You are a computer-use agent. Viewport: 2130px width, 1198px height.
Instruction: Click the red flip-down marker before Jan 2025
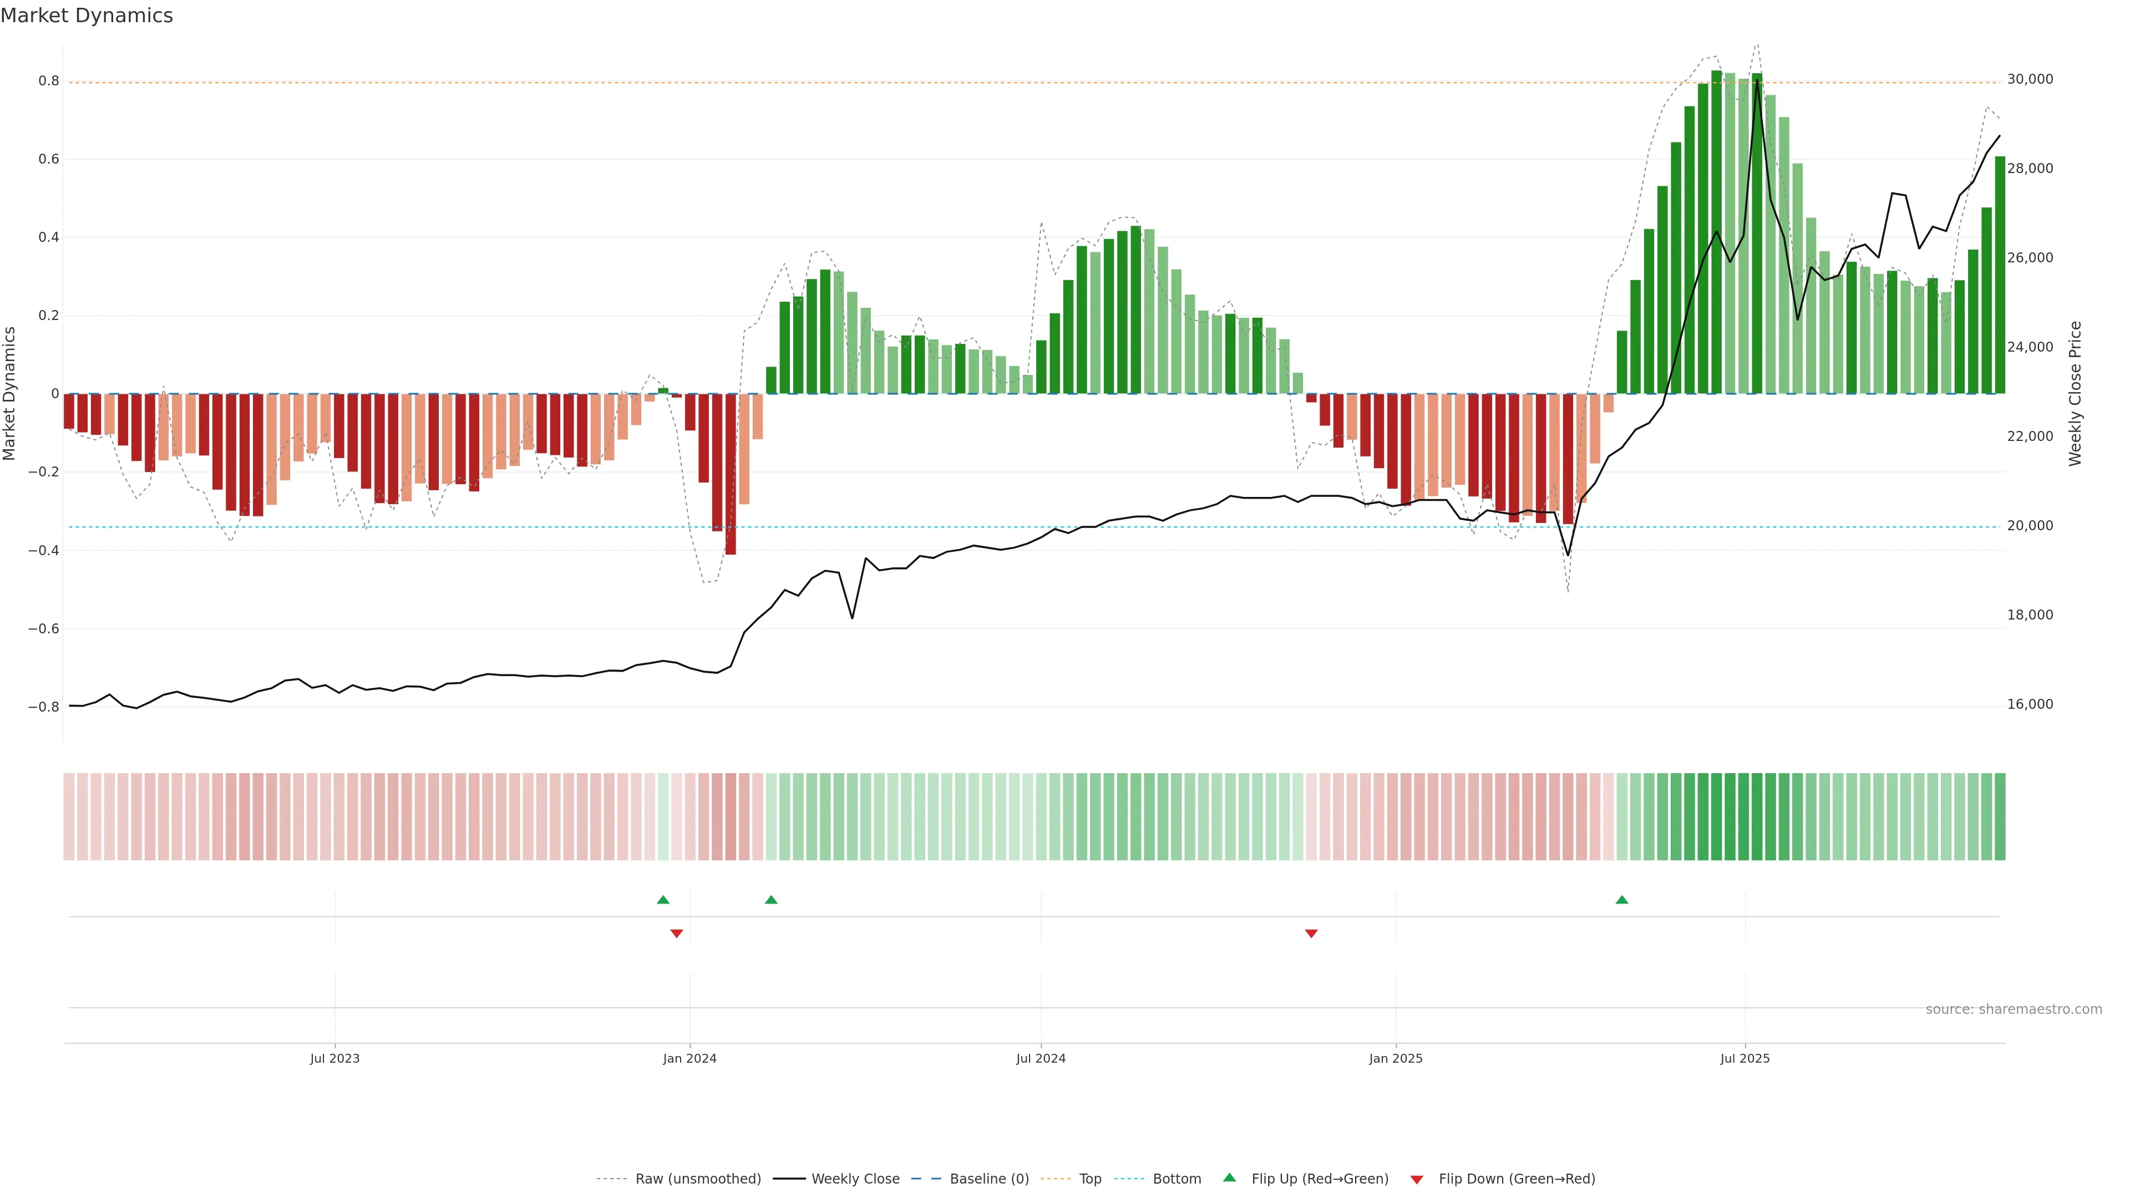pos(1311,933)
